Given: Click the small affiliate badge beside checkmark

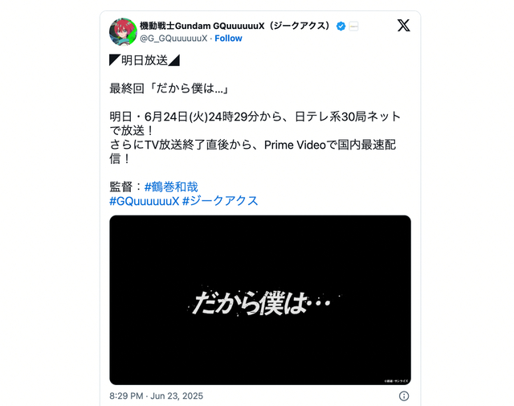Looking at the screenshot, I should pos(353,26).
